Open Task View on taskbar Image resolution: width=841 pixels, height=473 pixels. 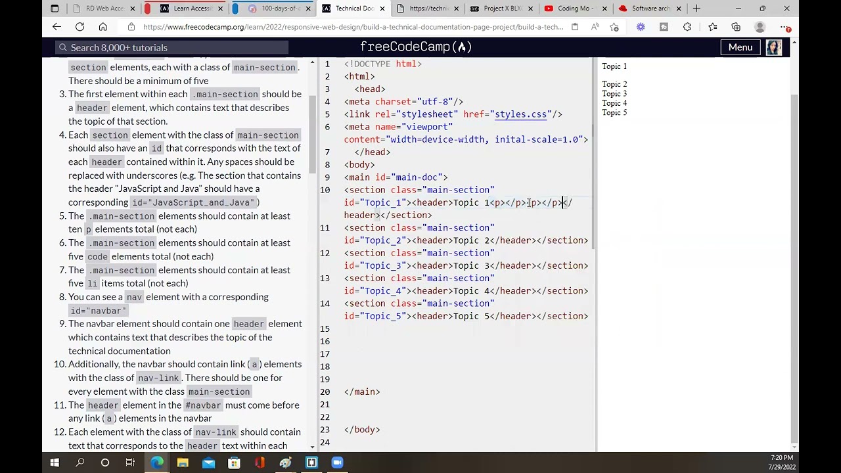(x=130, y=462)
